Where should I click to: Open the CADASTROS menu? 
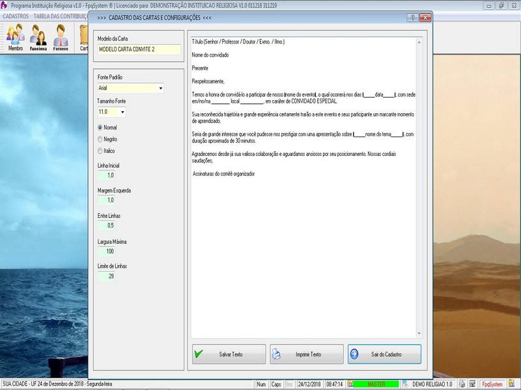tap(16, 16)
